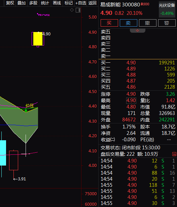Click the diamond marker icon above chart
The width and height of the screenshot is (177, 207).
[x=72, y=10]
